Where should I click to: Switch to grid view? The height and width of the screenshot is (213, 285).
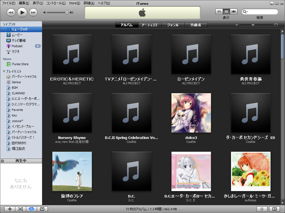pos(226,12)
